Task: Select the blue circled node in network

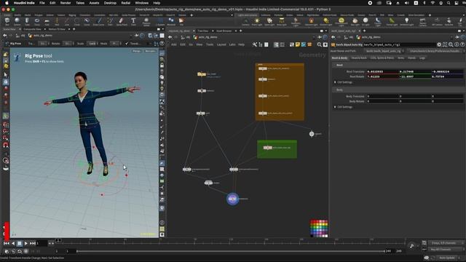Action: [233, 199]
